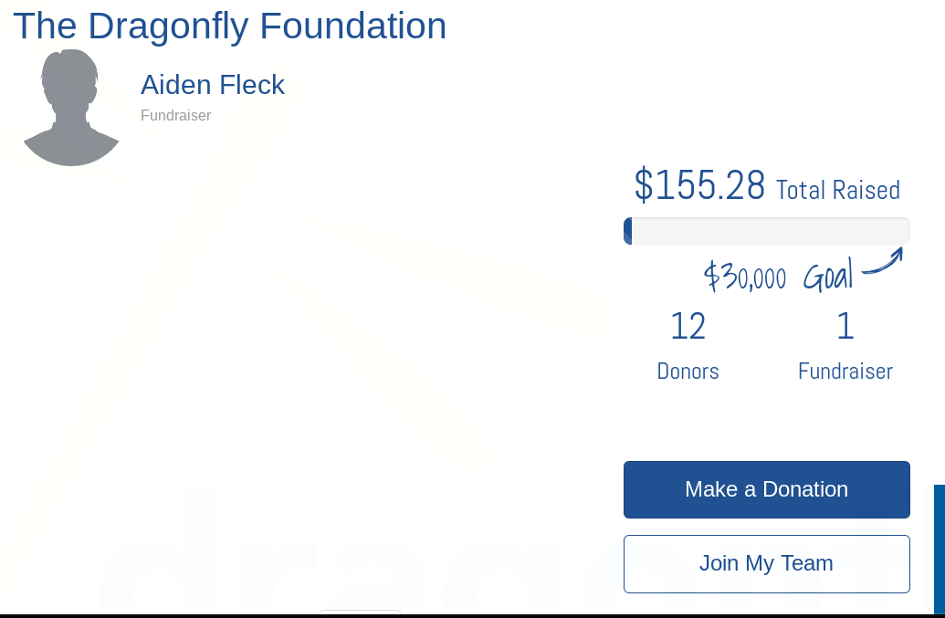Click the fundraiser count number 1
945x618 pixels.
(x=845, y=326)
